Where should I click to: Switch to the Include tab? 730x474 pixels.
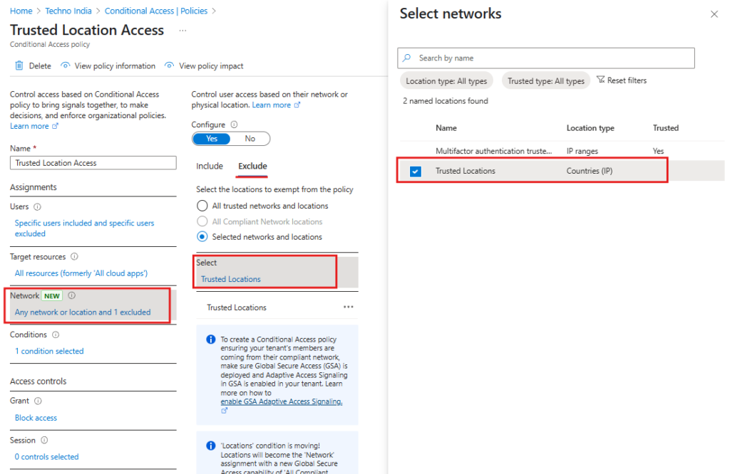(210, 165)
